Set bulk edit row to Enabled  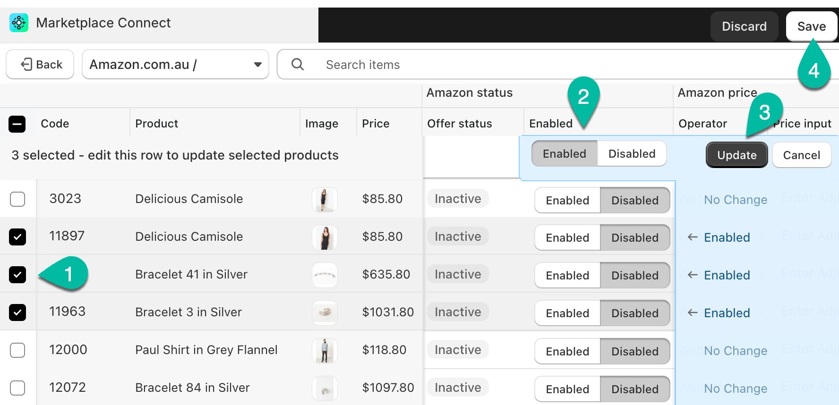click(x=565, y=153)
